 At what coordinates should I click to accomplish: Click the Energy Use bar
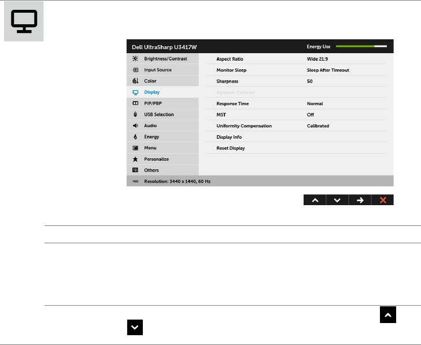tap(361, 46)
